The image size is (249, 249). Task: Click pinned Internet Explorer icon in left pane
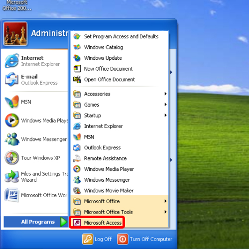coord(12,61)
